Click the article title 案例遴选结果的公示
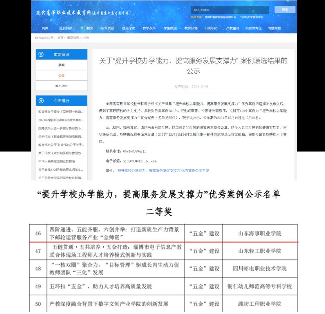This screenshot has width=325, height=314. 193,66
